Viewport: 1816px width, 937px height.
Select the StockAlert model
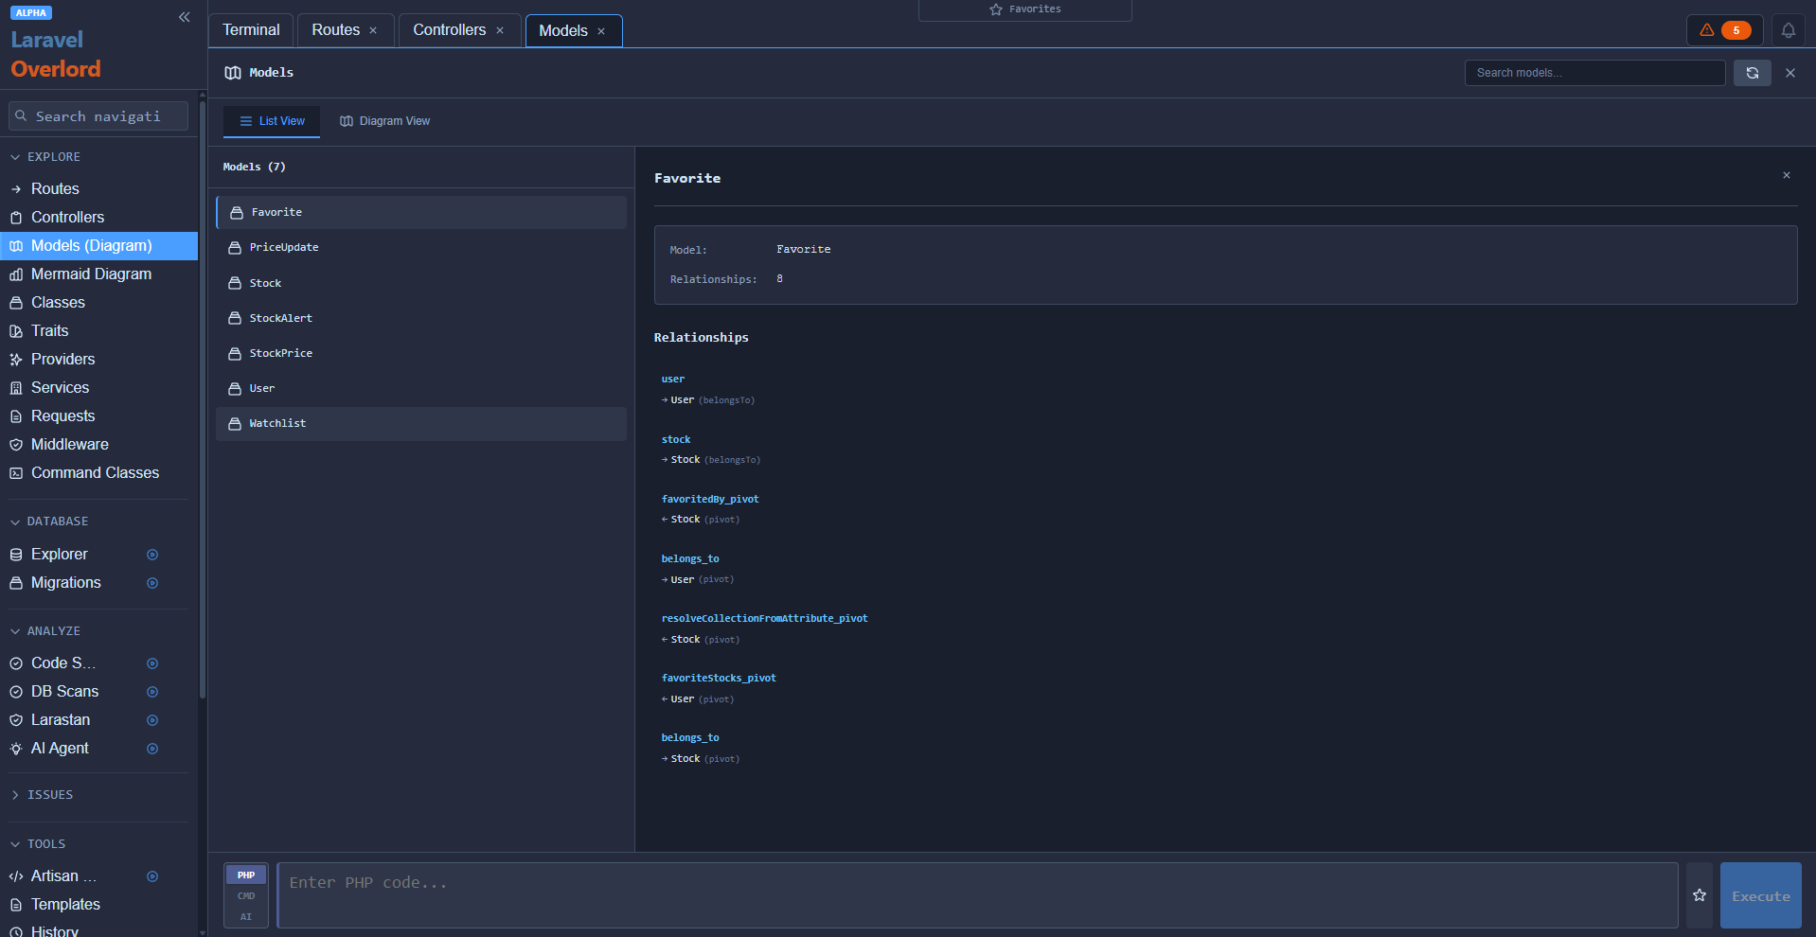pyautogui.click(x=421, y=318)
